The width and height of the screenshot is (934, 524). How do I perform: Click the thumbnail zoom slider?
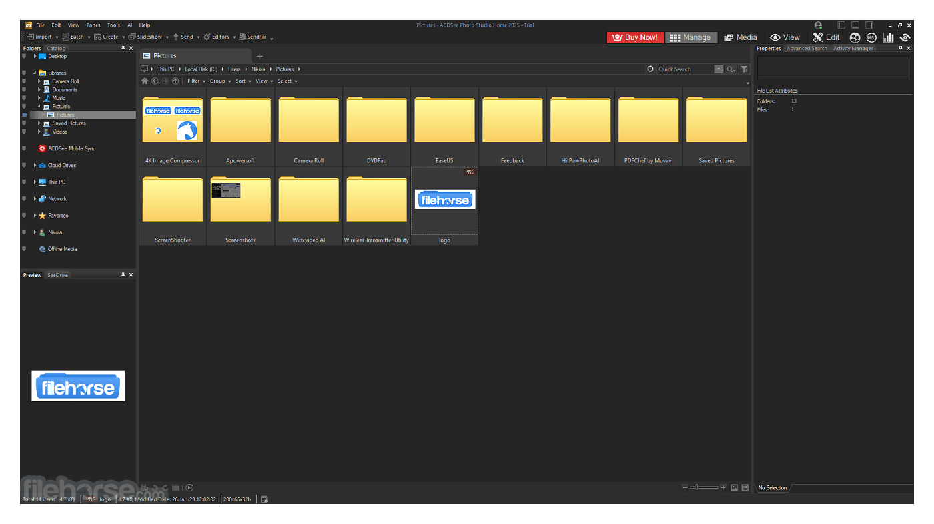coord(704,488)
